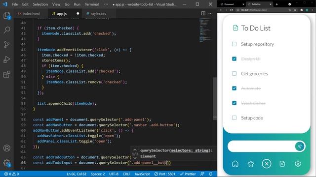Click the Setup repository item text
This screenshot has height=177, width=316.
257,44
